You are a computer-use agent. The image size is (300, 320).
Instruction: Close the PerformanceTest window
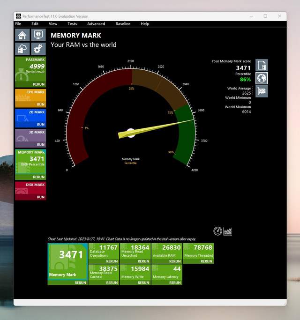coord(279,16)
